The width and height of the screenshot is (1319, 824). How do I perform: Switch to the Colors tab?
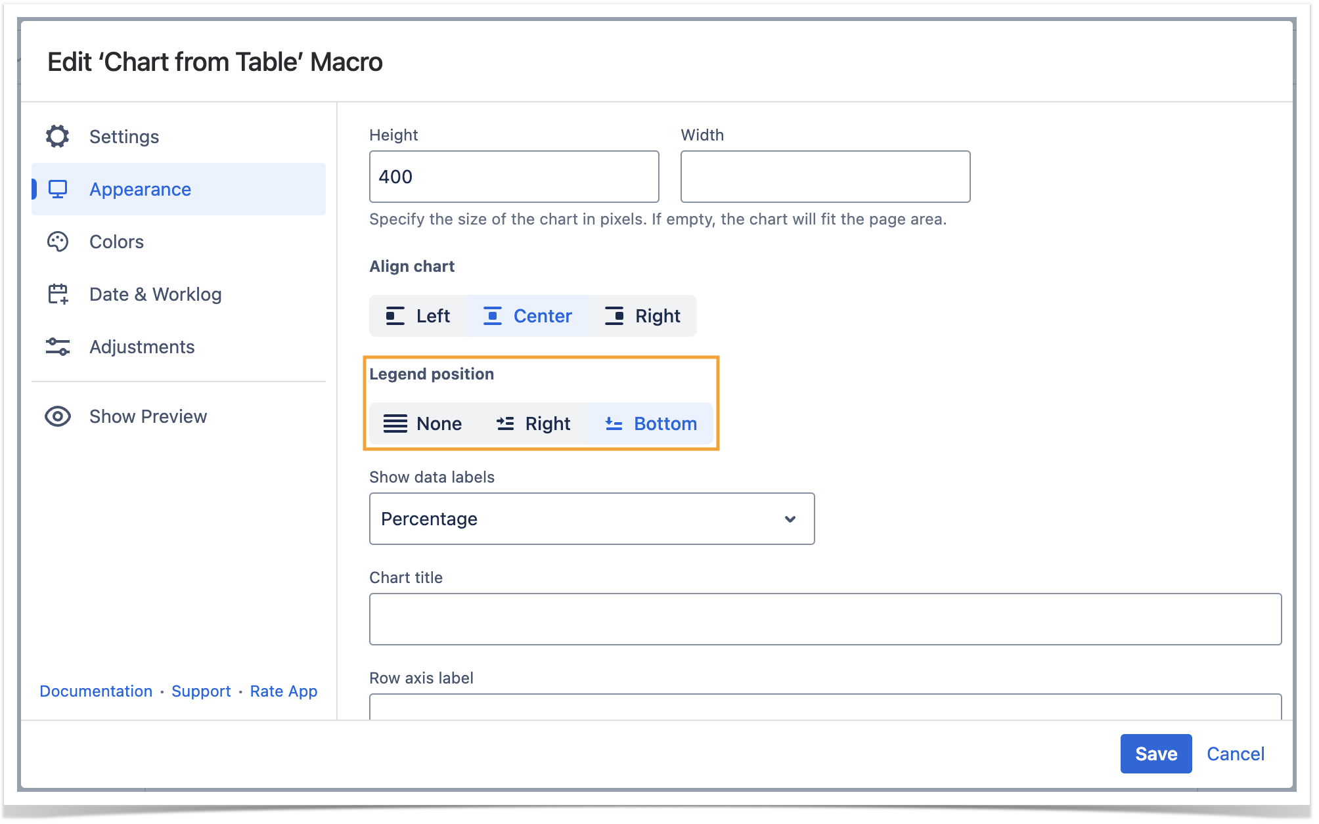(x=116, y=242)
